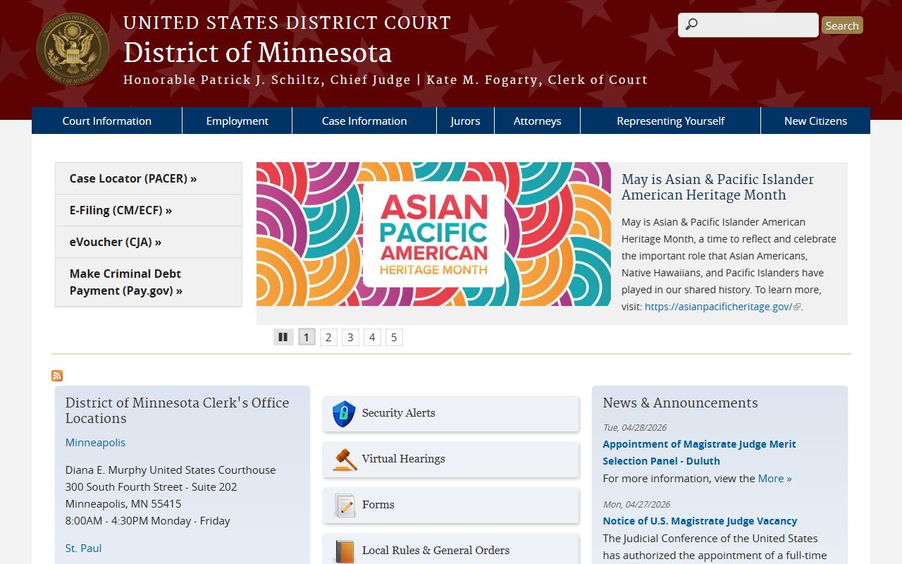Open the orange RSS feed icon
The image size is (902, 564).
(57, 376)
